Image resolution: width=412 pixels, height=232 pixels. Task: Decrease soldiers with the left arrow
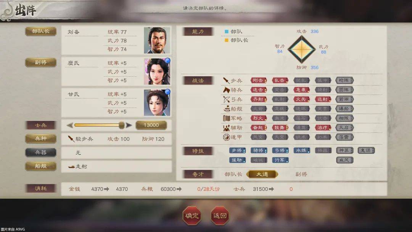[70, 125]
